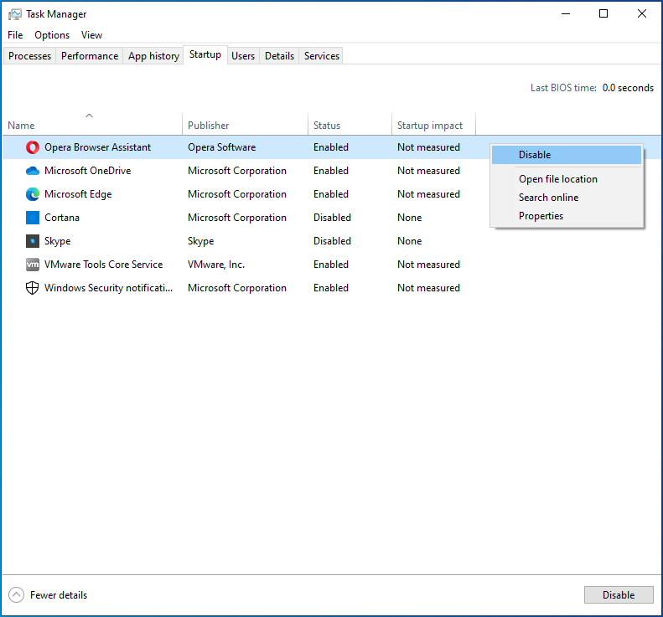Open the Options menu
This screenshot has height=617, width=663.
[52, 35]
